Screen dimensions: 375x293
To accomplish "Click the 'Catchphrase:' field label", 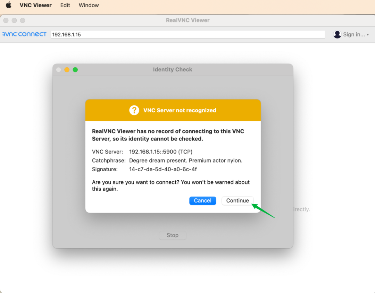I will [x=109, y=161].
